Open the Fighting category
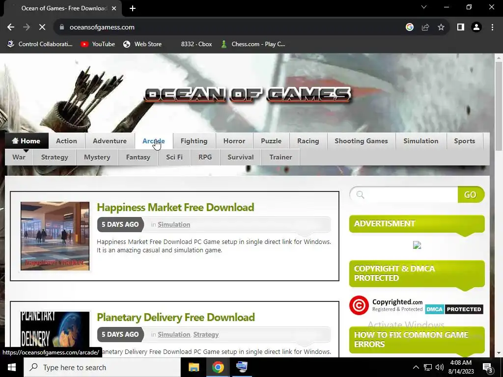 point(194,141)
